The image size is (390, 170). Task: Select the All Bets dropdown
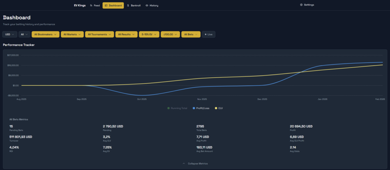click(x=190, y=34)
